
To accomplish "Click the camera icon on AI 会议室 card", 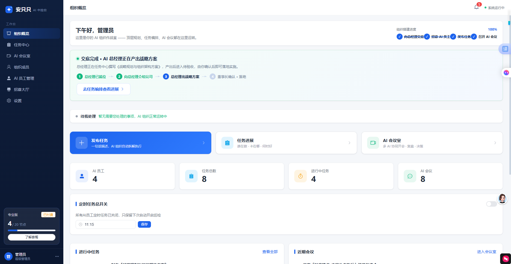I will pos(373,143).
